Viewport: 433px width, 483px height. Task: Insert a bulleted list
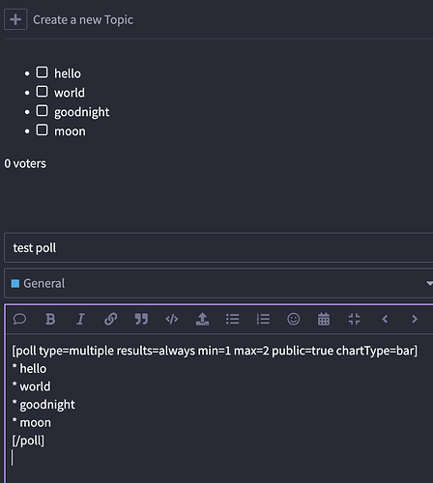[x=233, y=319]
